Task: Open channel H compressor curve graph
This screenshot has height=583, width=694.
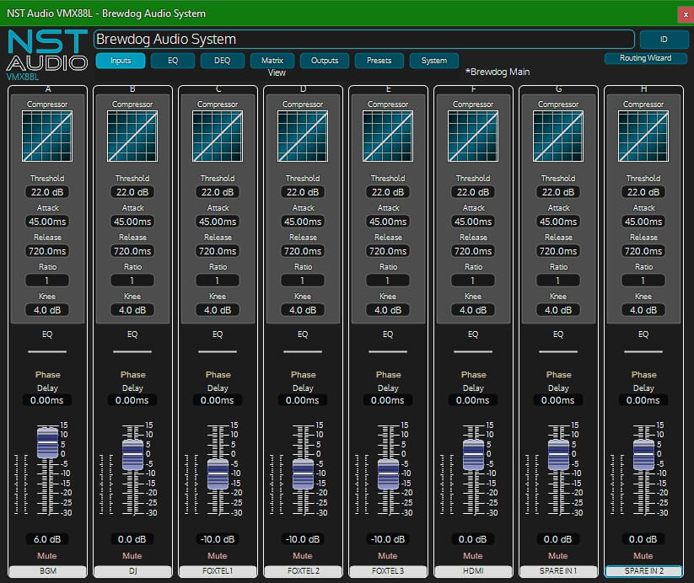Action: [x=643, y=136]
